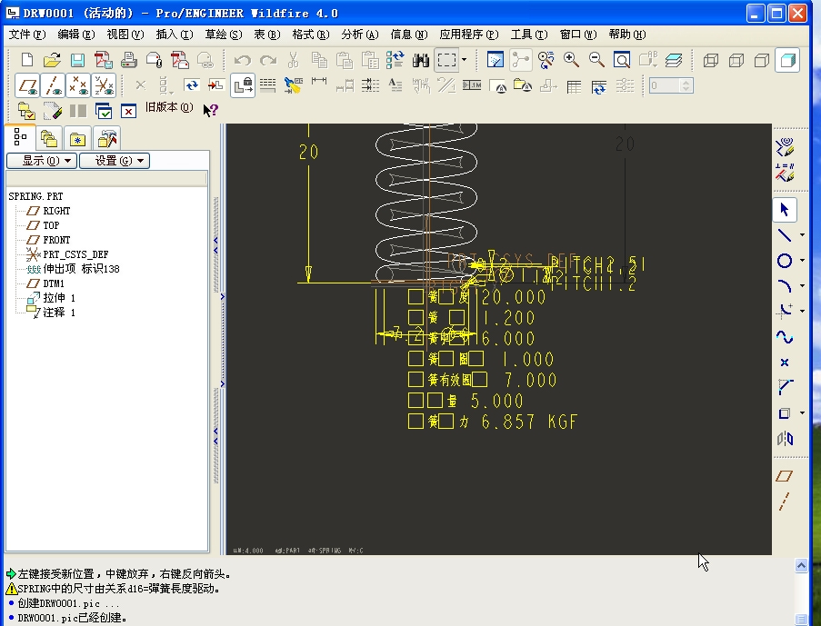Click the 旧版本(O) button

[169, 107]
